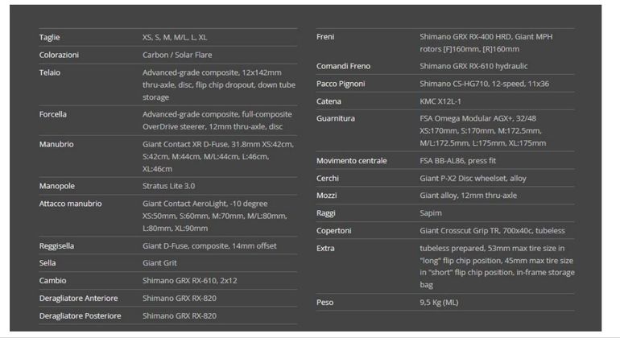Screen dimensions: 620x342
Task: Click the value 'FSA BB-AL86, press fit'
Action: point(458,161)
